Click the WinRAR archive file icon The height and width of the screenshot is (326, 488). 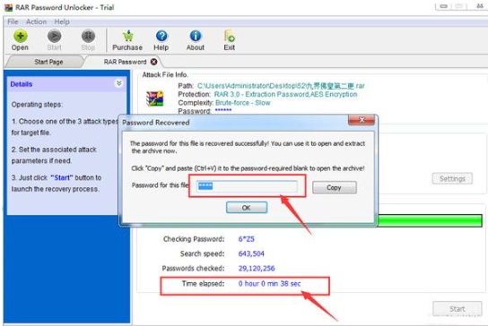pos(154,99)
